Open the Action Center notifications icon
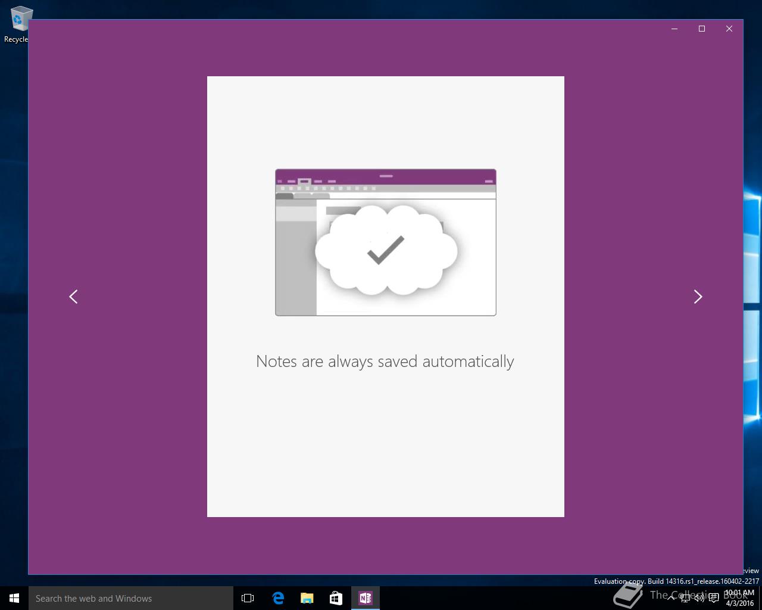This screenshot has width=762, height=610. [714, 598]
